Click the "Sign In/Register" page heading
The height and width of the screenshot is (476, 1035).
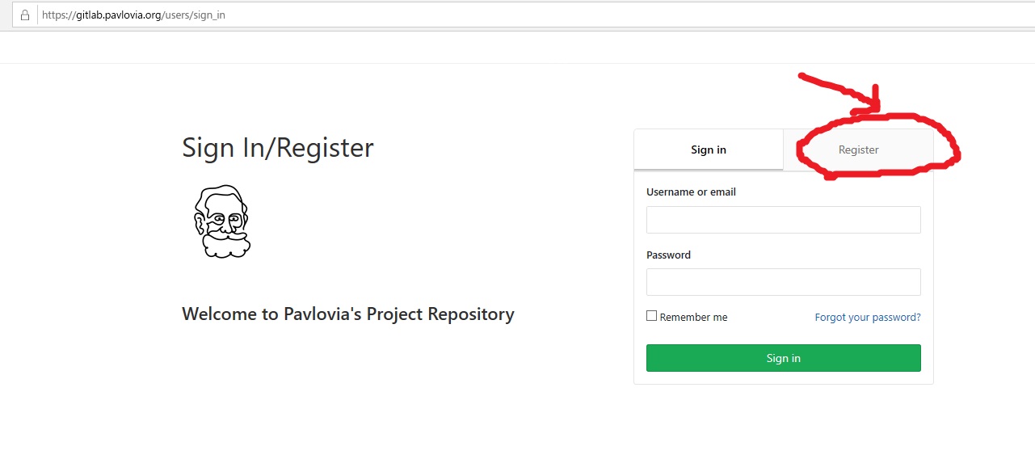tap(278, 148)
